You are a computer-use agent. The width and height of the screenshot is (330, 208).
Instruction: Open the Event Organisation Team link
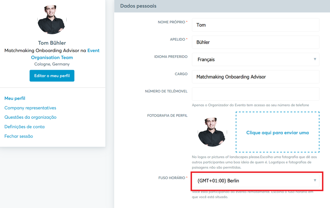coord(65,54)
